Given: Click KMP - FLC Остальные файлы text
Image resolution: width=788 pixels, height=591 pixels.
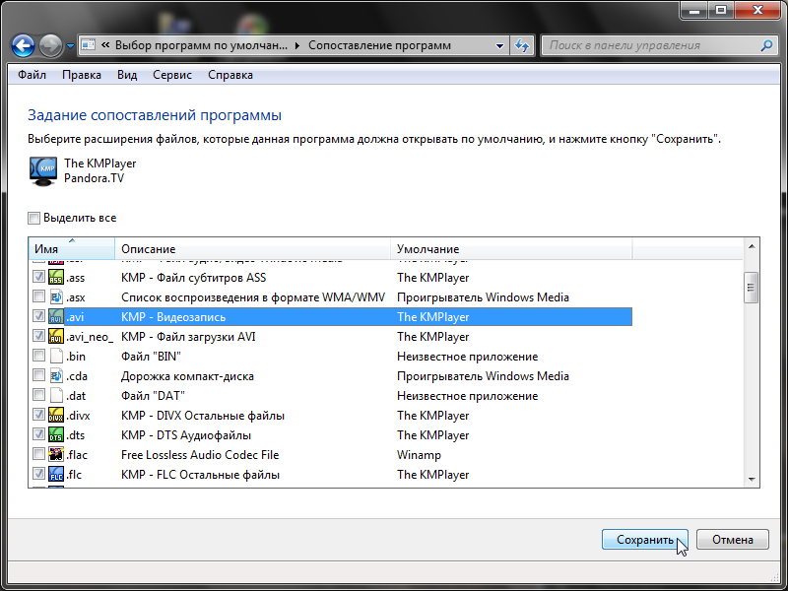Looking at the screenshot, I should click(200, 474).
